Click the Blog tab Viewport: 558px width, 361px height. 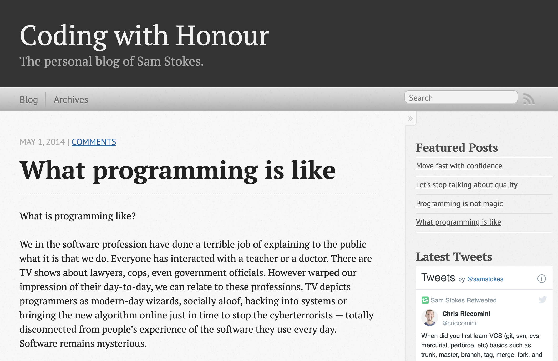[x=28, y=99]
